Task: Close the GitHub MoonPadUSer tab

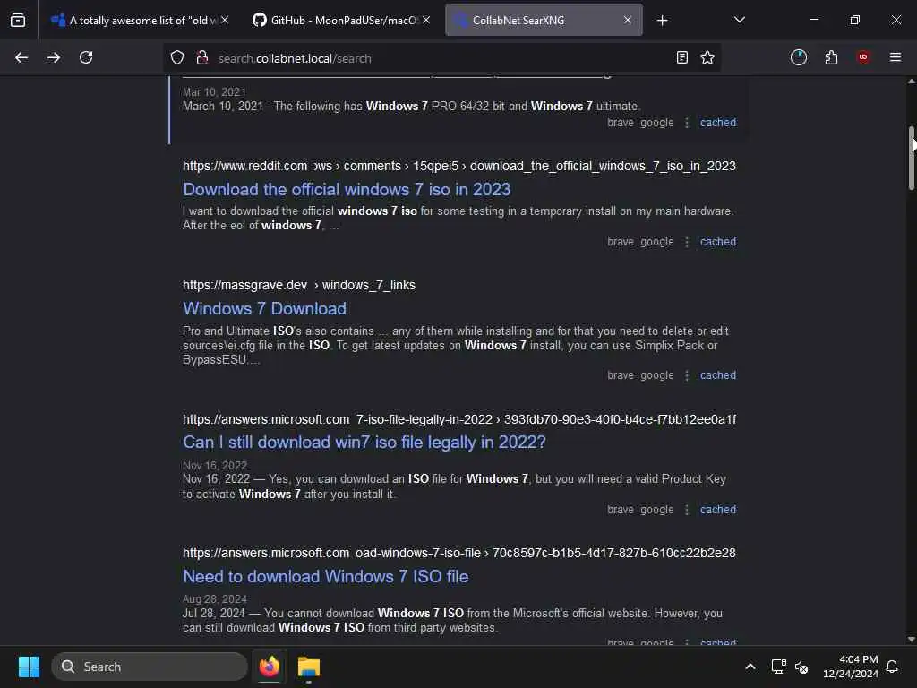Action: point(426,20)
